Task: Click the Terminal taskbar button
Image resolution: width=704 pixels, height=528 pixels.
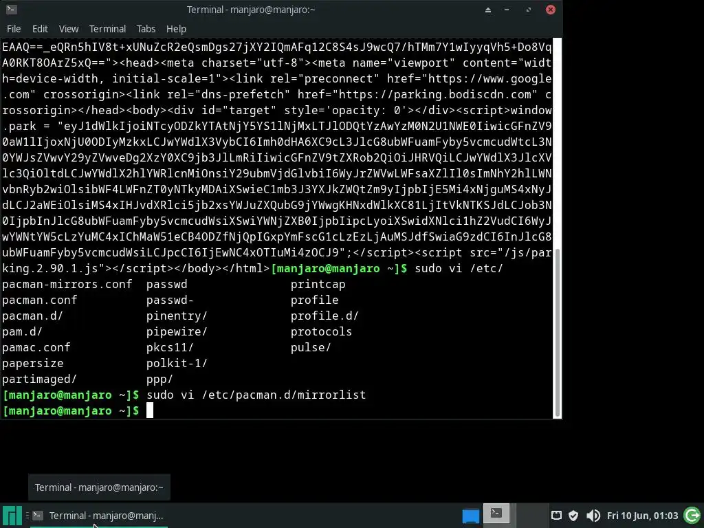Action: (99, 516)
